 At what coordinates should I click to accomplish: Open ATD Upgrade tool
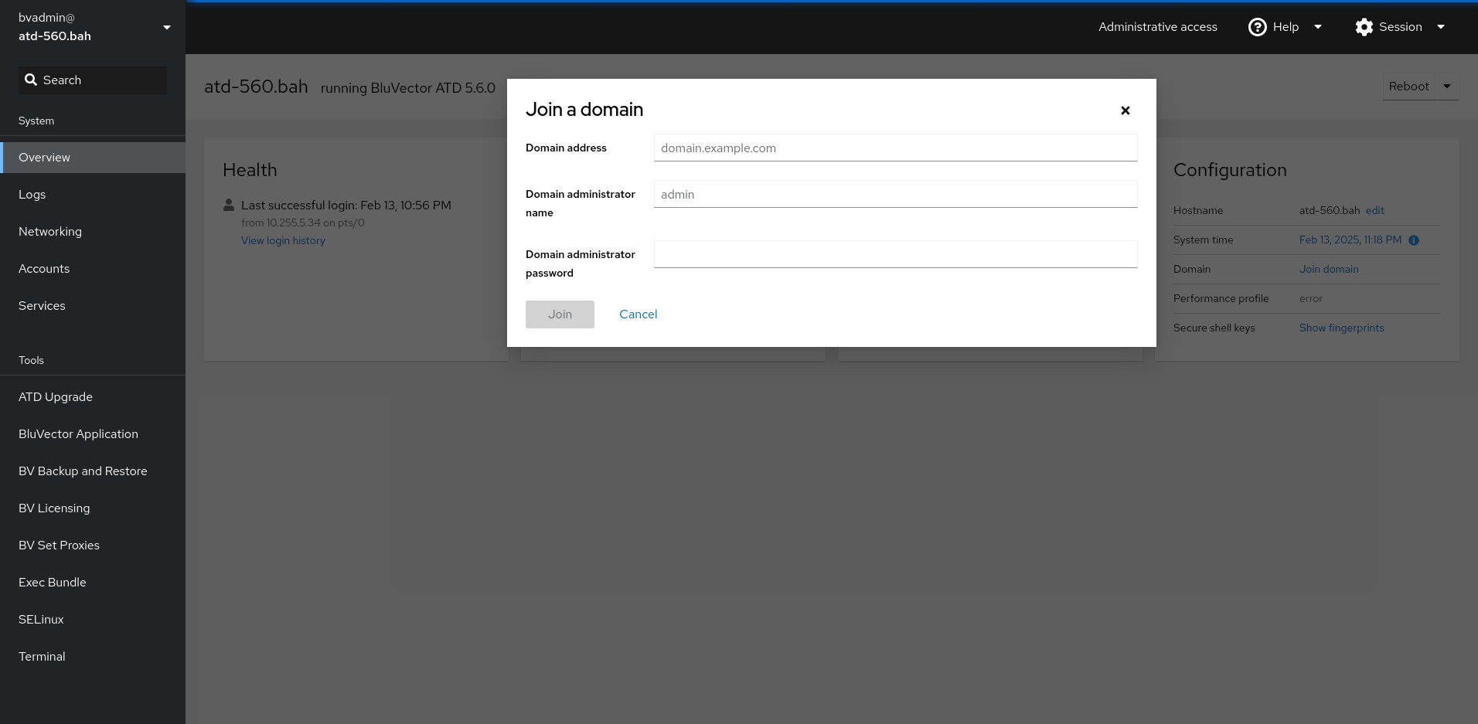pos(93,397)
